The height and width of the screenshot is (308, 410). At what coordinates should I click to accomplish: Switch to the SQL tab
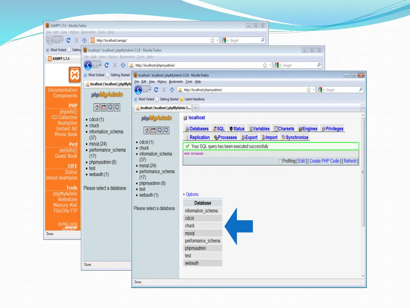click(219, 129)
